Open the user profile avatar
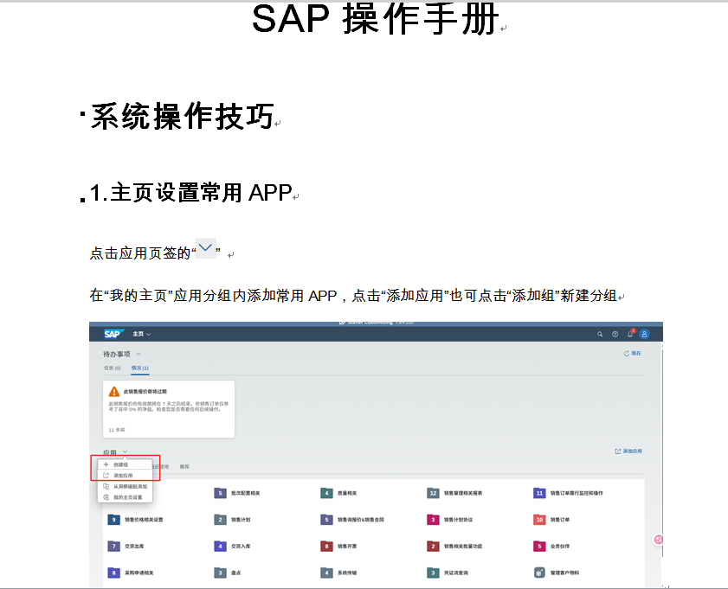 644,334
